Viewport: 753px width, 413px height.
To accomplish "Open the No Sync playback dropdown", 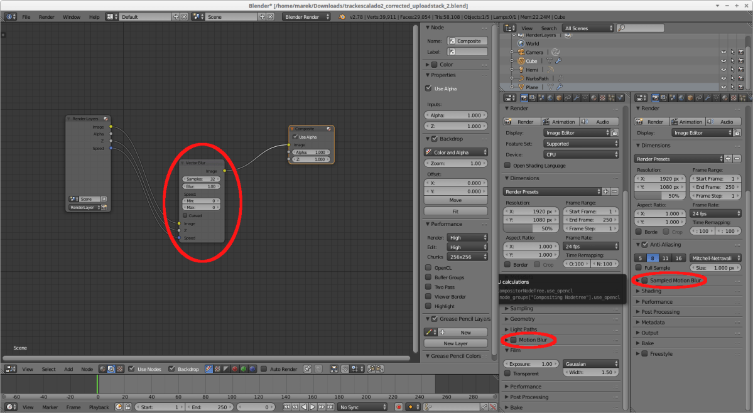I will tap(362, 407).
